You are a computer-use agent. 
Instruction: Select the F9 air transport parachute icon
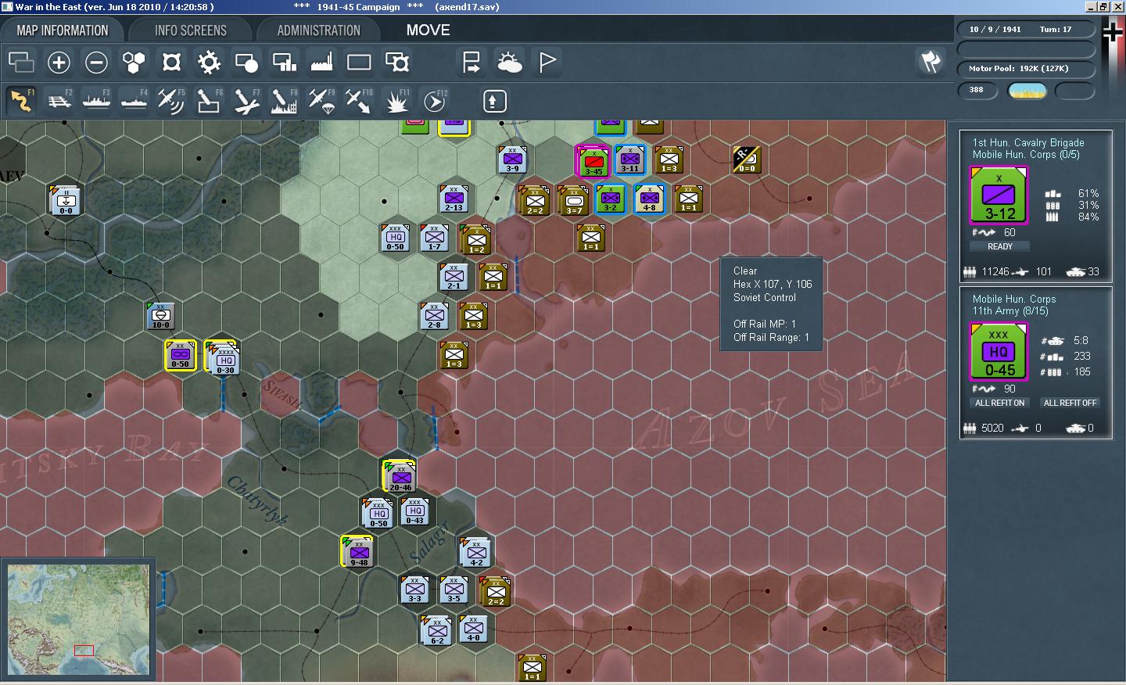tap(321, 101)
